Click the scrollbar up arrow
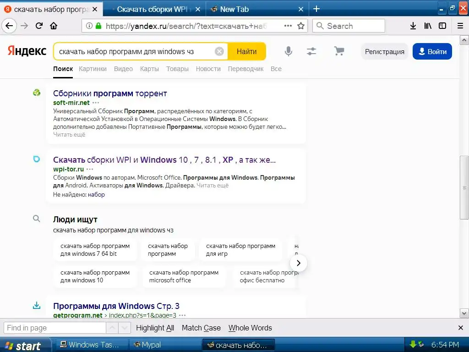This screenshot has width=469, height=352. click(464, 40)
